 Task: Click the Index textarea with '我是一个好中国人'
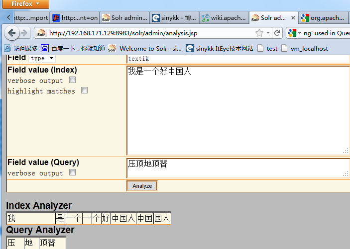[238, 110]
